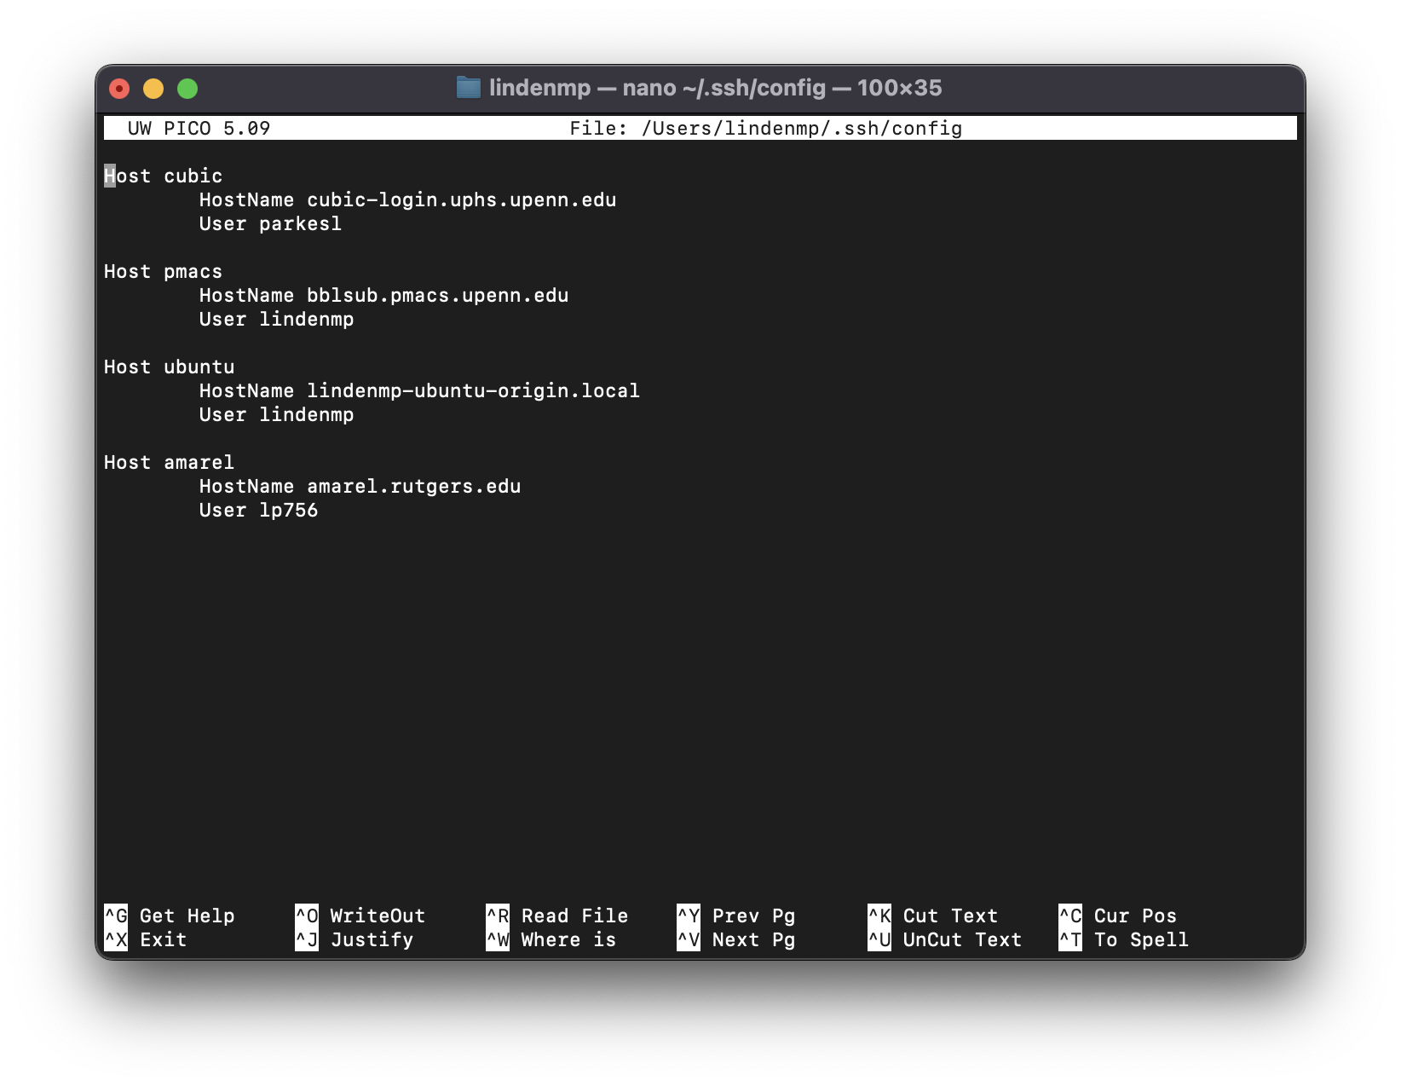Click the ^O WriteOut shortcut
The image size is (1401, 1086).
pos(360,916)
